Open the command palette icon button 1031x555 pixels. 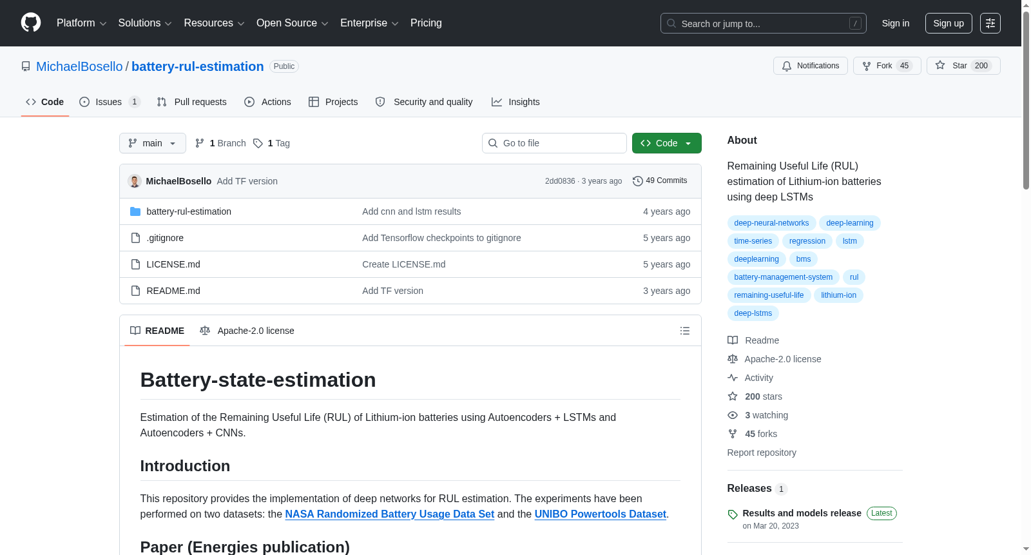click(x=990, y=23)
